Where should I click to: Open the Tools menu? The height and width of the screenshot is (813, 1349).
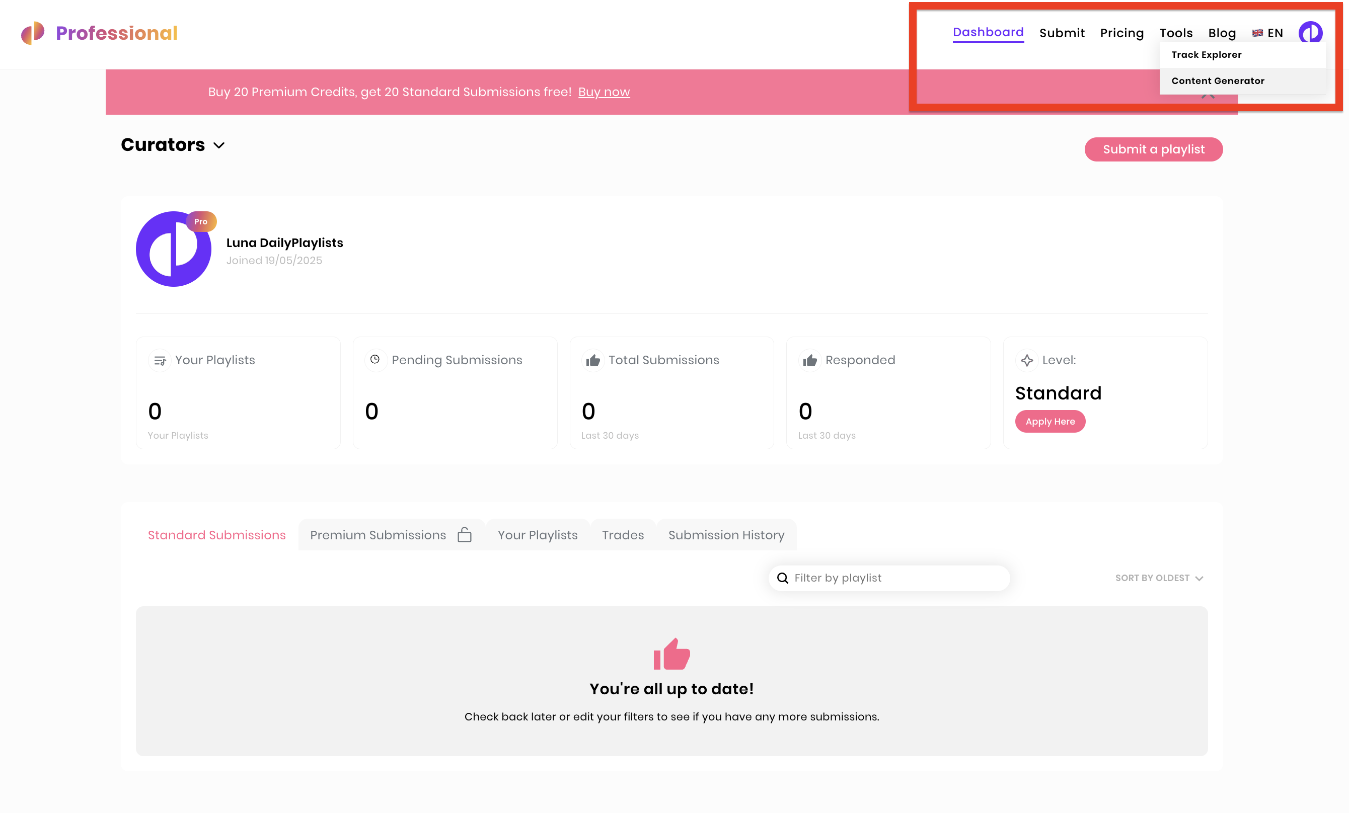point(1175,33)
